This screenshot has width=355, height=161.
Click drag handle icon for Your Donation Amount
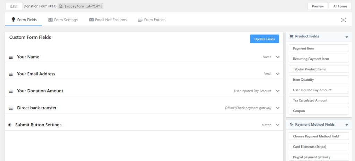coord(11,91)
